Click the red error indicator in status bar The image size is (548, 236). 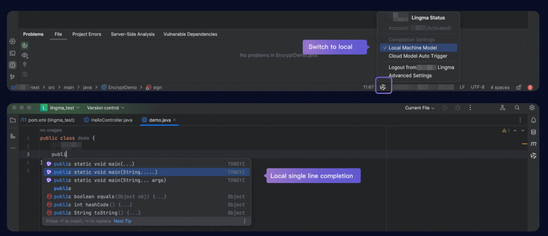click(x=530, y=87)
